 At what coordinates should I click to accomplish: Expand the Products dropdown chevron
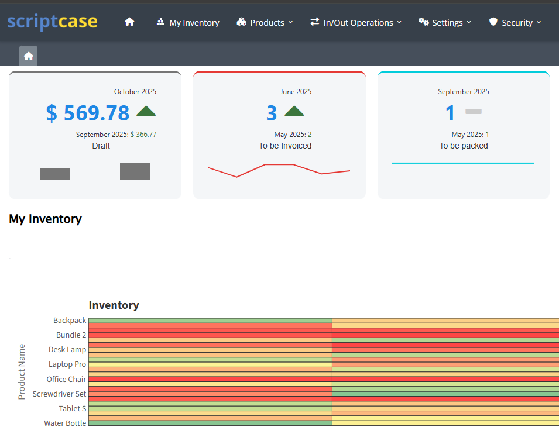[x=290, y=23]
